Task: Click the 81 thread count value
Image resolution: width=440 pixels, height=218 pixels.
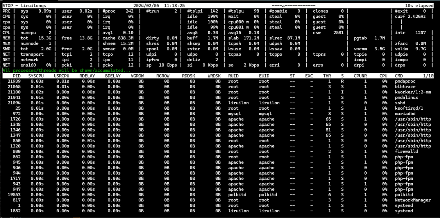Action: coord(328,130)
